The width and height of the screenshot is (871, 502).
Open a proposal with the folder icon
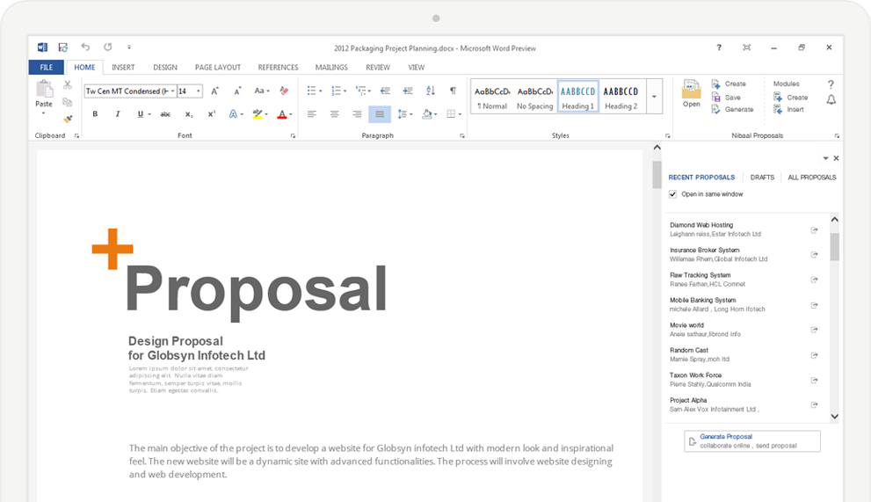pos(692,91)
